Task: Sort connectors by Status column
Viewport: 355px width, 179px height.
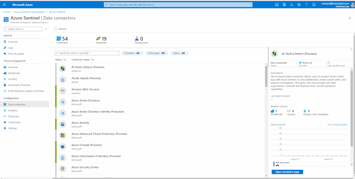Action: click(x=60, y=60)
